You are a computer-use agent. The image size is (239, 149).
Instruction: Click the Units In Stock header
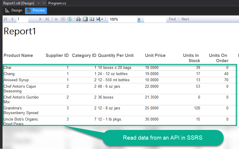192,58
